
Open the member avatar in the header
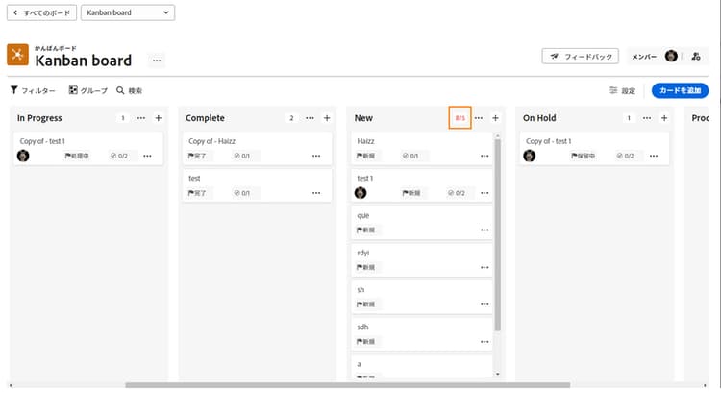(x=671, y=56)
